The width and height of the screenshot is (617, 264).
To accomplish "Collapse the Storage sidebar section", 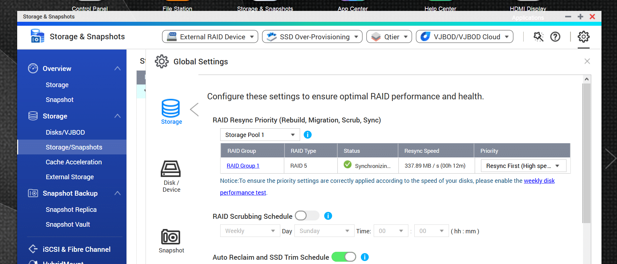I will tap(118, 116).
